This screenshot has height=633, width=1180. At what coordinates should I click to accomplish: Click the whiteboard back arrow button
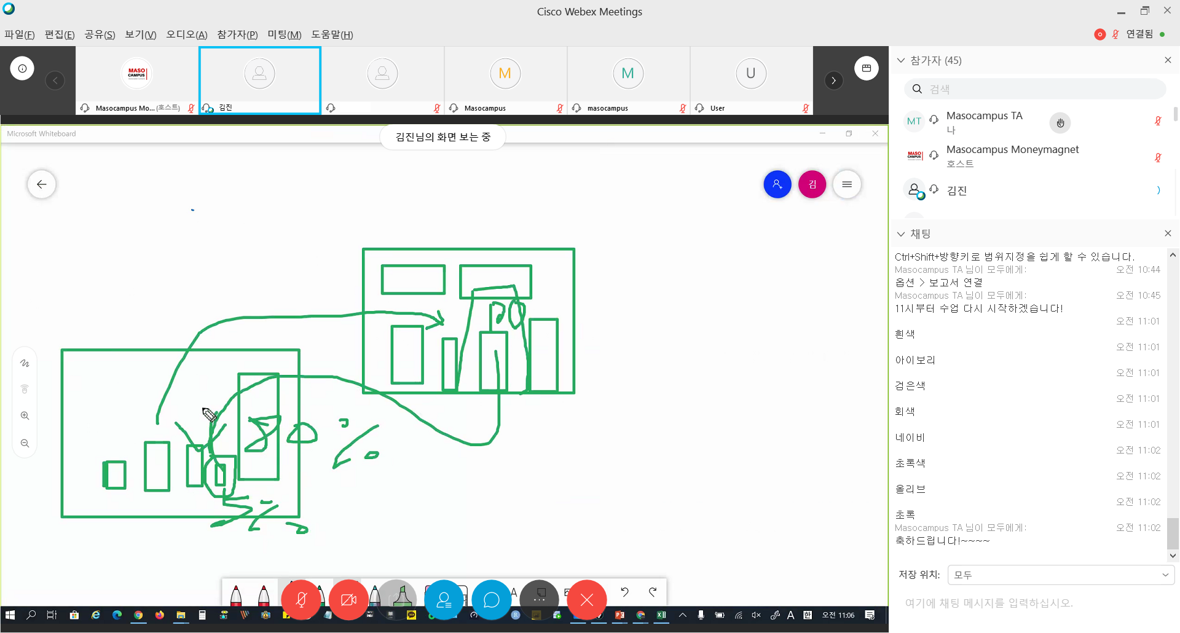click(42, 184)
